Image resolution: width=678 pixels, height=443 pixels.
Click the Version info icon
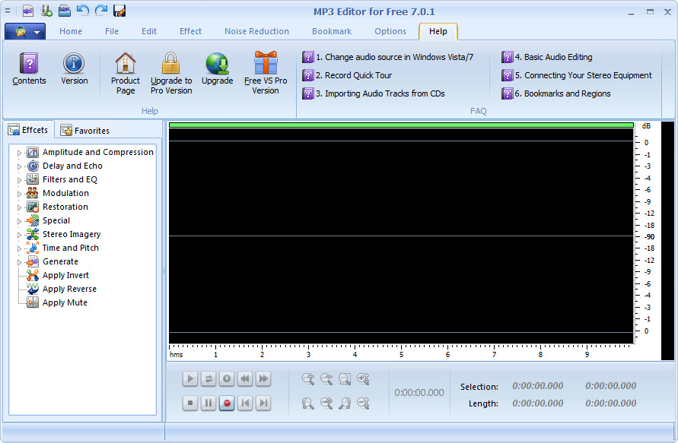coord(74,68)
